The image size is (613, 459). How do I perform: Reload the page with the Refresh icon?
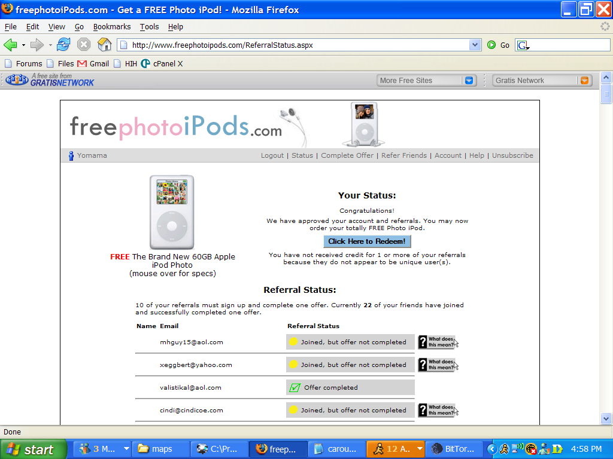tap(63, 44)
